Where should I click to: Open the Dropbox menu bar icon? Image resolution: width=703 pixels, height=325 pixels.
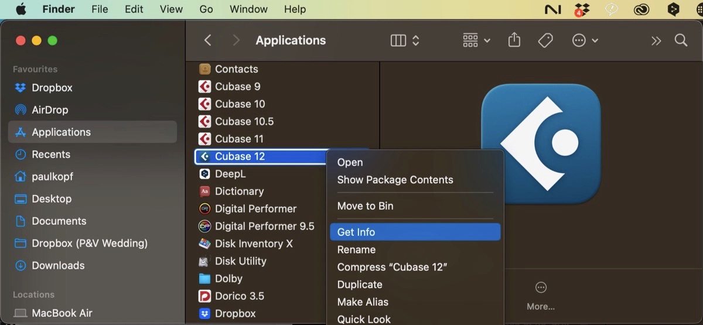click(x=582, y=9)
